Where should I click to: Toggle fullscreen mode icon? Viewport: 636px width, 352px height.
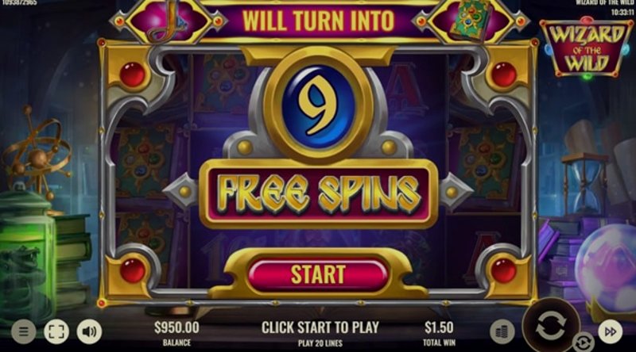coord(56,331)
